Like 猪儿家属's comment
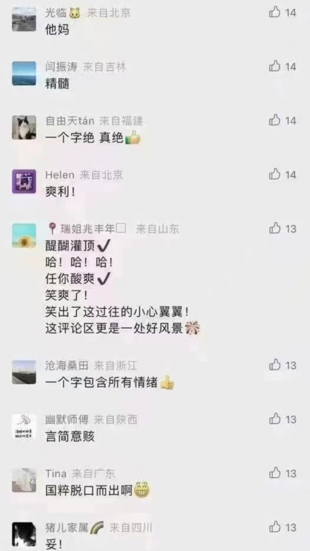The width and height of the screenshot is (310, 551). [x=275, y=527]
